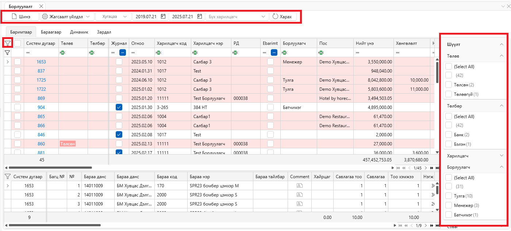Open comment icon for SPR23 бомбер цэнхэр M

(x=300, y=186)
